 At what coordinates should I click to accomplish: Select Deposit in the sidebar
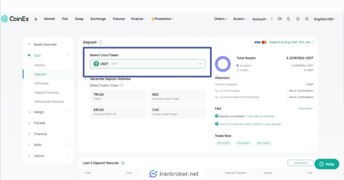pos(40,74)
